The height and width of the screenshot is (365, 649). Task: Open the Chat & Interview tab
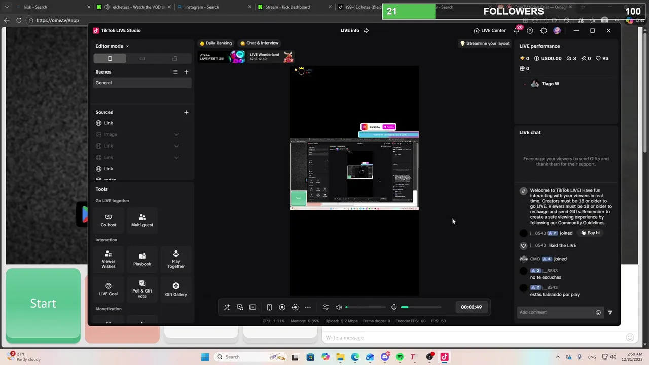pos(260,43)
